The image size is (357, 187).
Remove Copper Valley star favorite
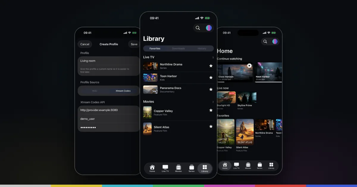(x=211, y=110)
